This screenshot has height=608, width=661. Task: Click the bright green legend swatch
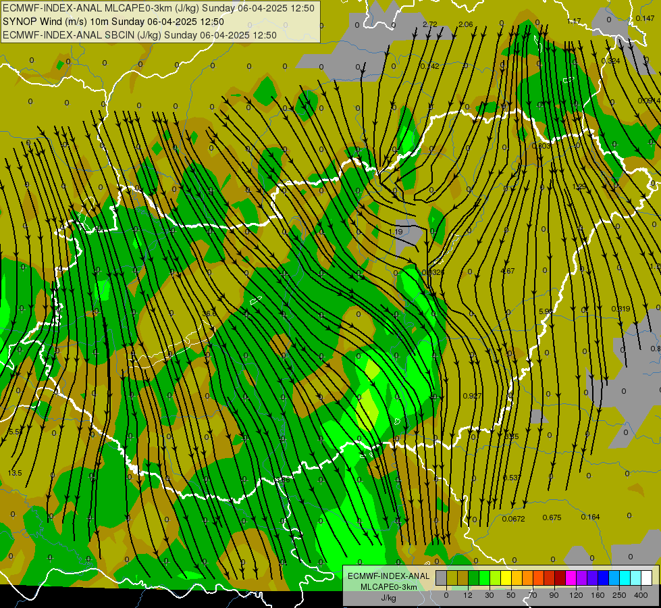tap(484, 578)
